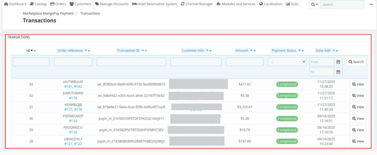The width and height of the screenshot is (377, 155).
Task: Focus the Amount filter field
Action: pyautogui.click(x=245, y=62)
